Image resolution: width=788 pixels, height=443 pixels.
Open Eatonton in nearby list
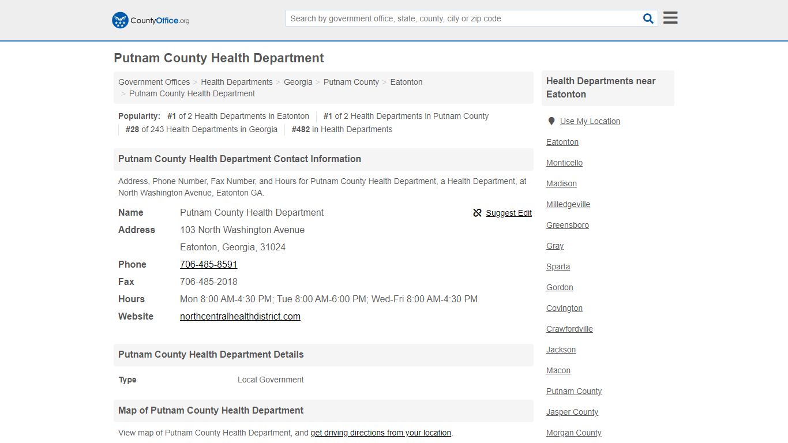click(x=562, y=142)
